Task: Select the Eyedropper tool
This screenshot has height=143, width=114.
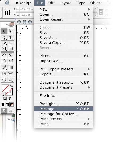Action: point(4,68)
